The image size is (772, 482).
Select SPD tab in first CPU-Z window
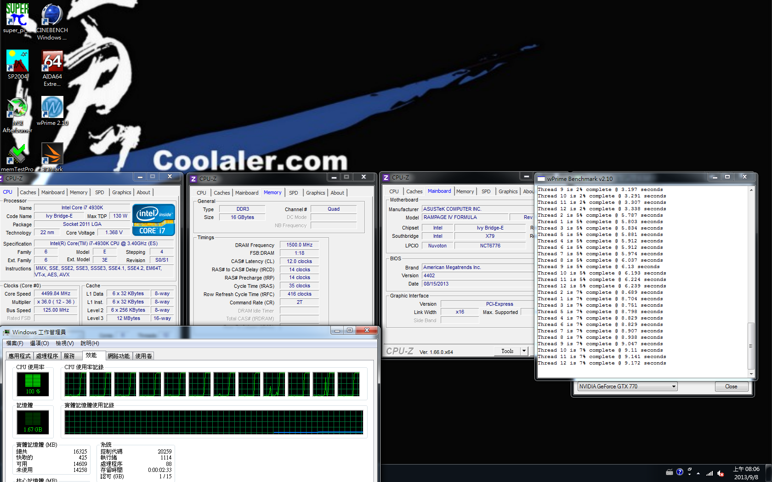point(100,192)
